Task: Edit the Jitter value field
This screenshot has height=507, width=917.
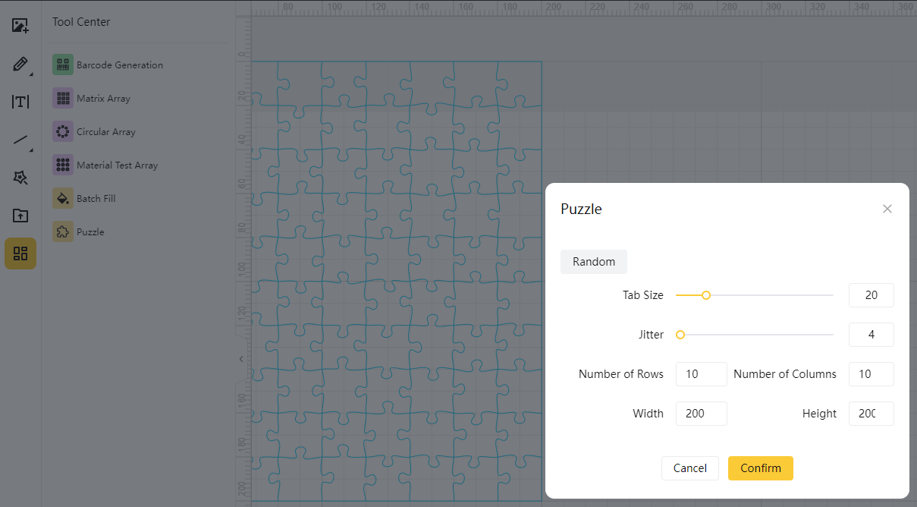Action: point(871,335)
